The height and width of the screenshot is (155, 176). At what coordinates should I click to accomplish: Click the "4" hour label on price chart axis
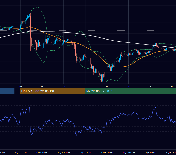pos(150,87)
